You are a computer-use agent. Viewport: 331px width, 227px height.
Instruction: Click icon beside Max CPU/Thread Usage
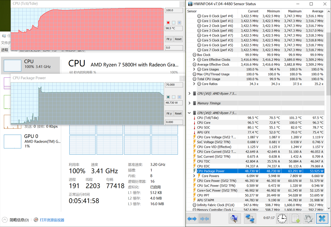194,74
